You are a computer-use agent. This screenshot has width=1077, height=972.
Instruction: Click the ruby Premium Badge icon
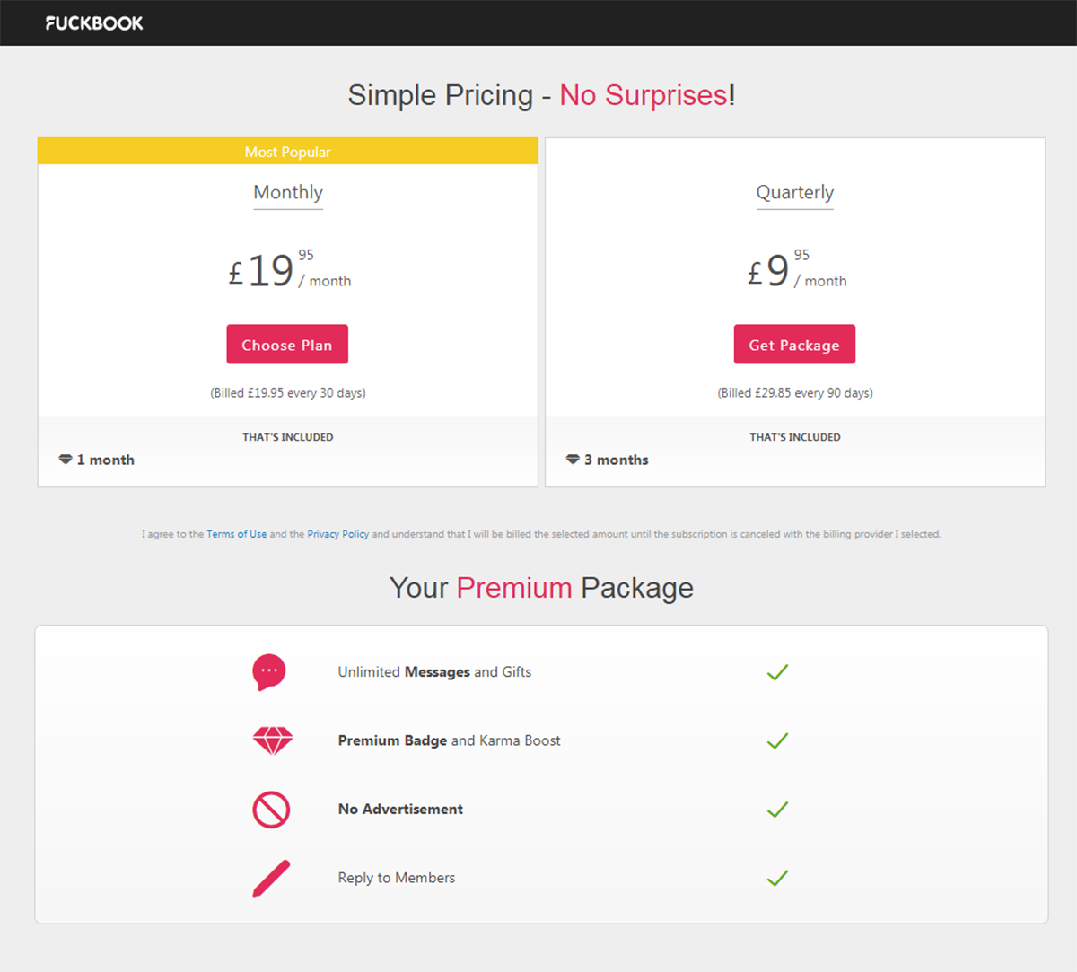point(273,740)
